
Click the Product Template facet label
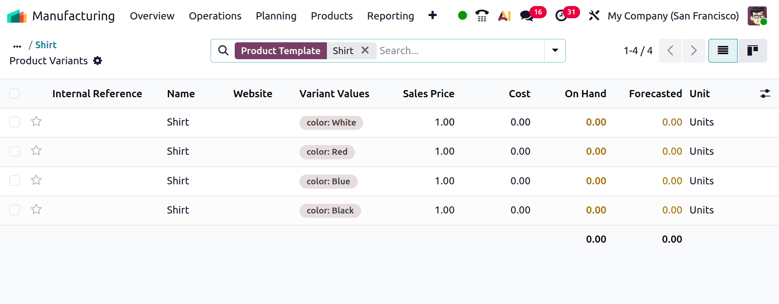(280, 51)
